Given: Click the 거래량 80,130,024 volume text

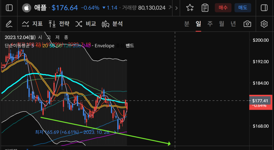Looking at the screenshot, I should coord(144,8).
